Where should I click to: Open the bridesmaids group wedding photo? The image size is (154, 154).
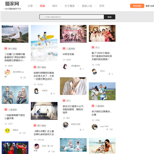[102, 33]
